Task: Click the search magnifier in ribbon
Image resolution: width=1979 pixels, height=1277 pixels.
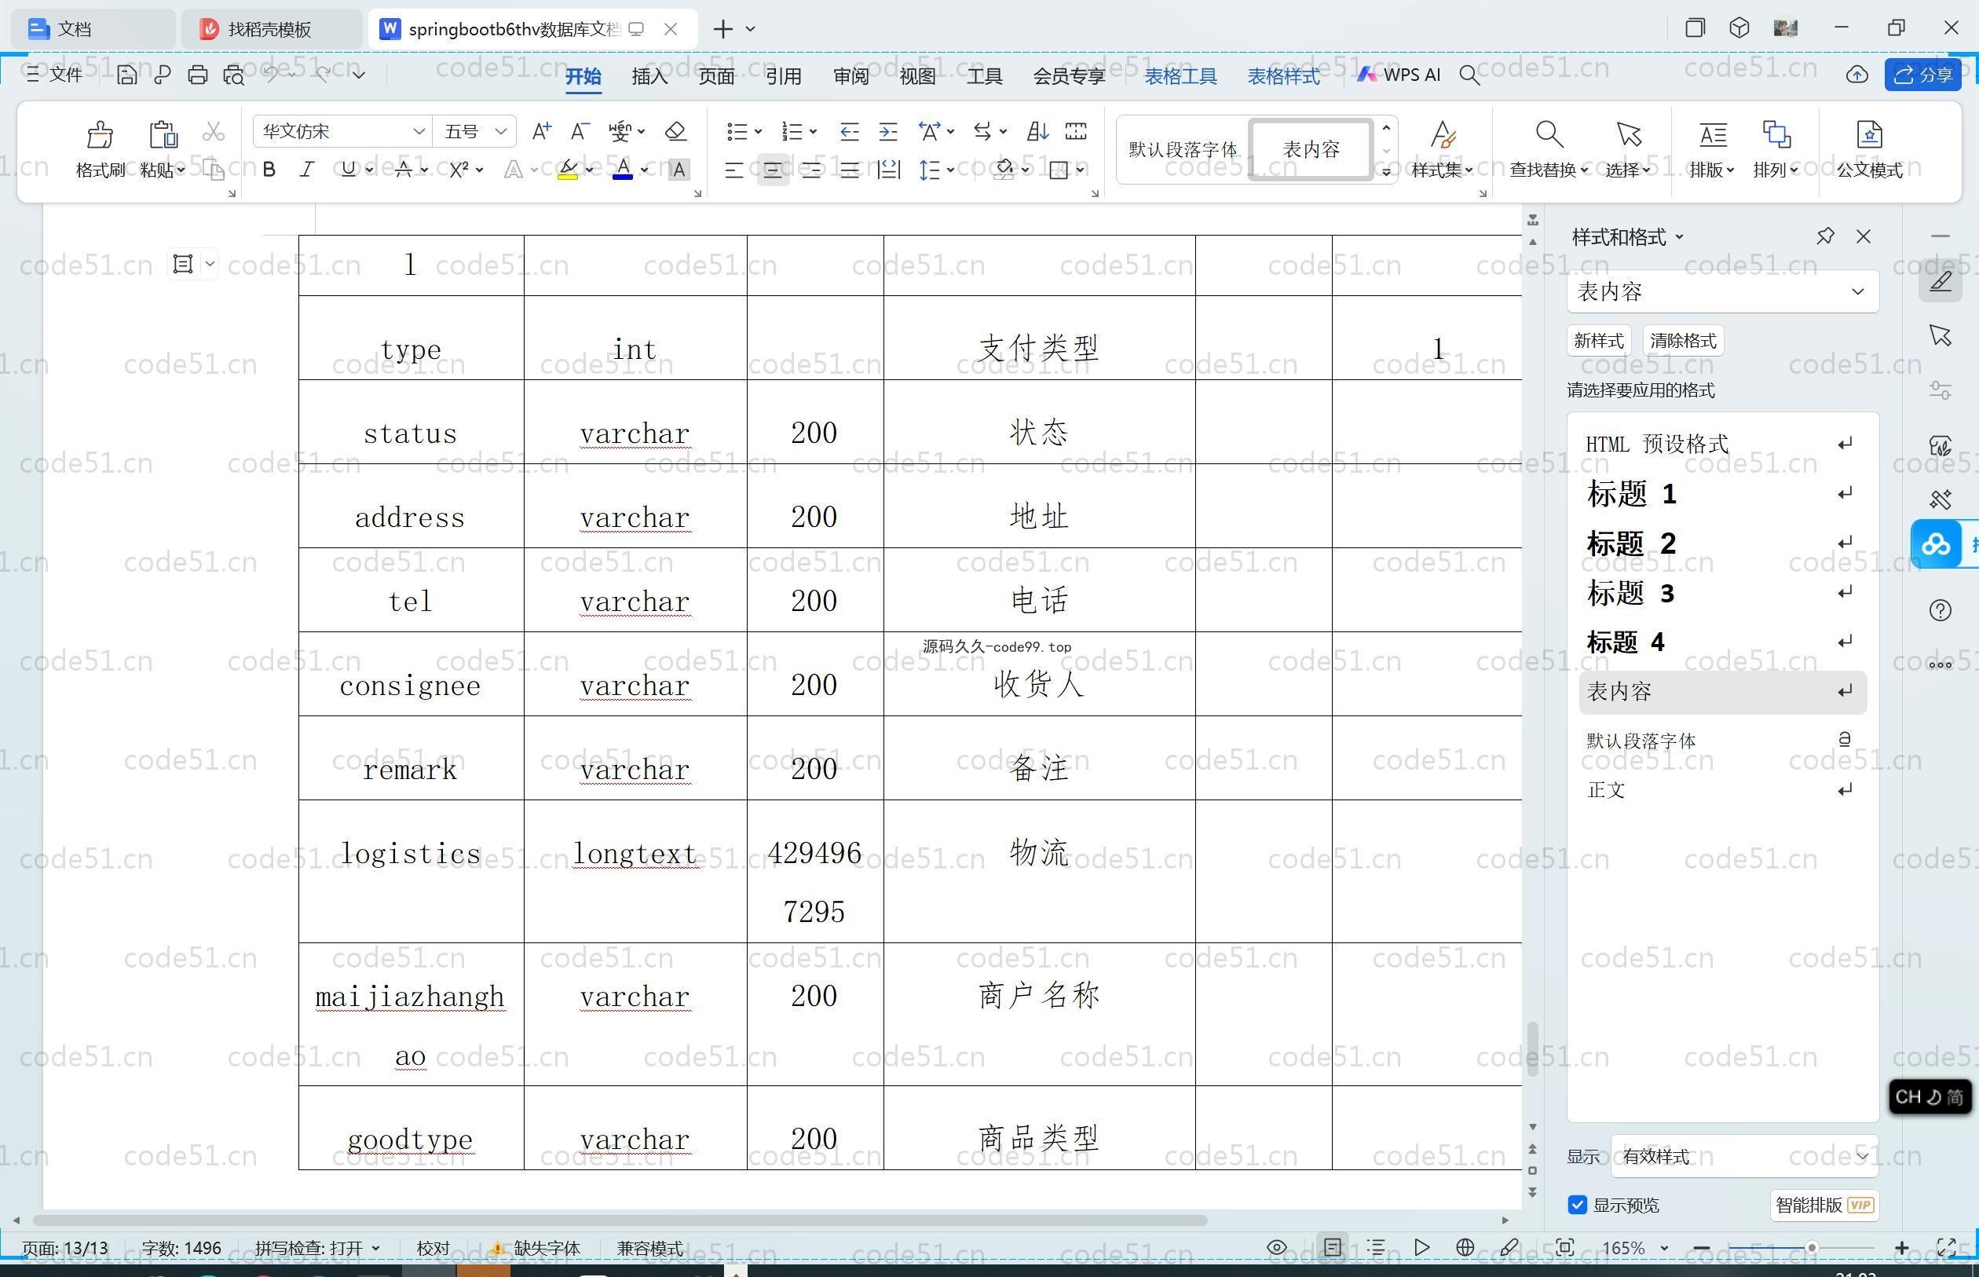Action: (x=1469, y=75)
